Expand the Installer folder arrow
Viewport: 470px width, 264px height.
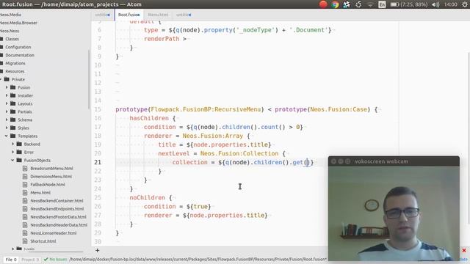click(x=7, y=95)
